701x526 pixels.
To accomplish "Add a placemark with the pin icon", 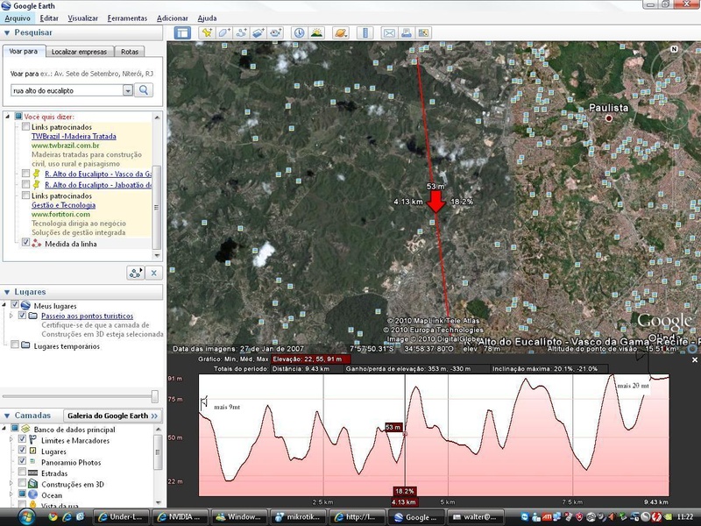I will coord(207,33).
